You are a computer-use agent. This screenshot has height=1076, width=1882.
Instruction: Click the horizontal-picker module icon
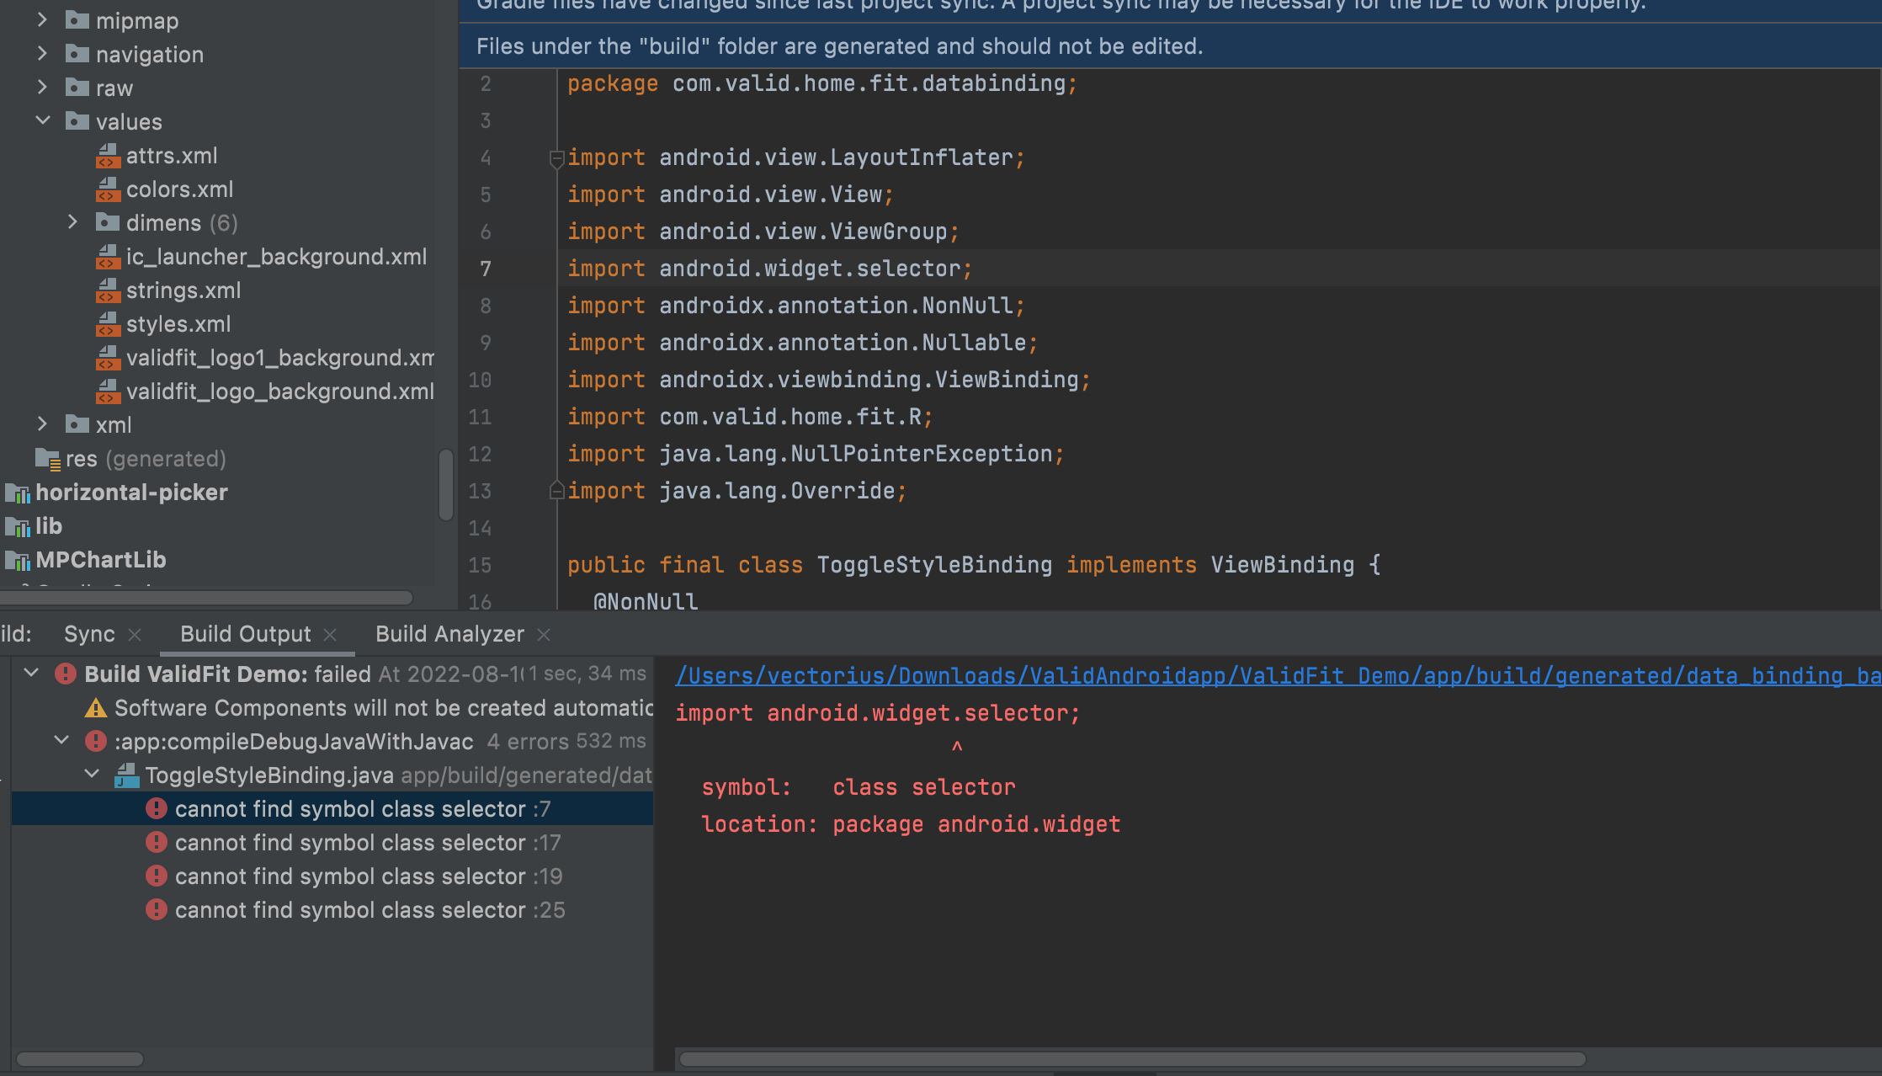point(18,493)
